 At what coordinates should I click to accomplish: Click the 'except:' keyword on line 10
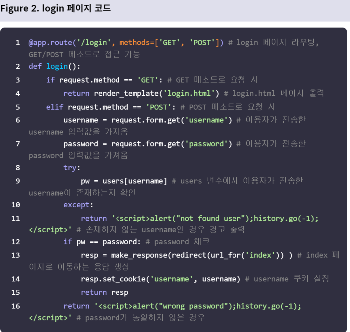[x=78, y=205]
